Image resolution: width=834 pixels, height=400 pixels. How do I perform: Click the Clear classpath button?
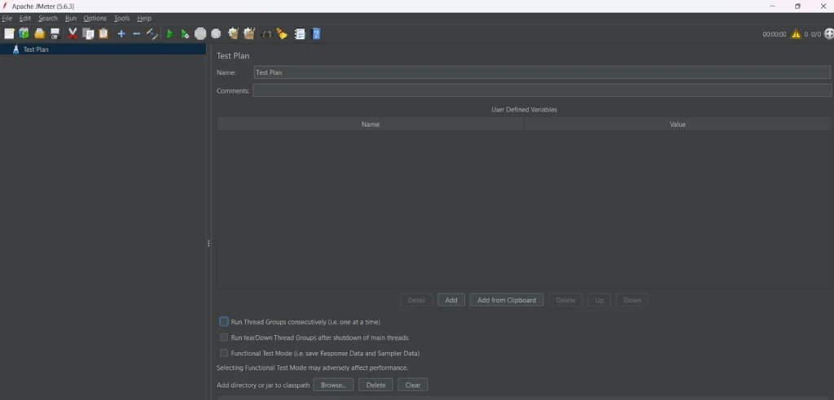[413, 385]
